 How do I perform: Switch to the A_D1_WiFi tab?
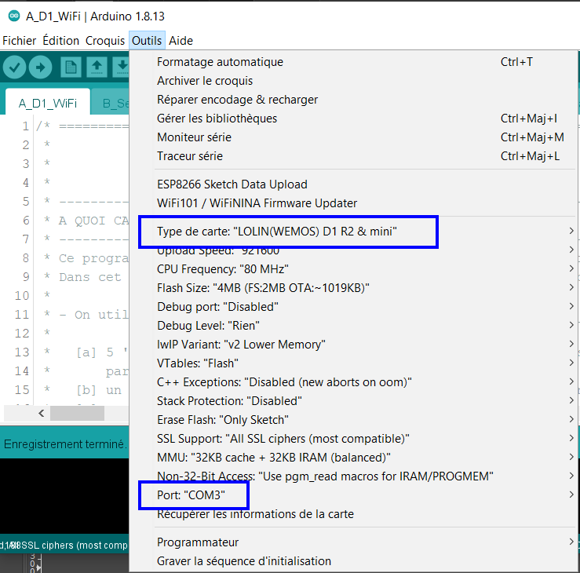pos(47,104)
